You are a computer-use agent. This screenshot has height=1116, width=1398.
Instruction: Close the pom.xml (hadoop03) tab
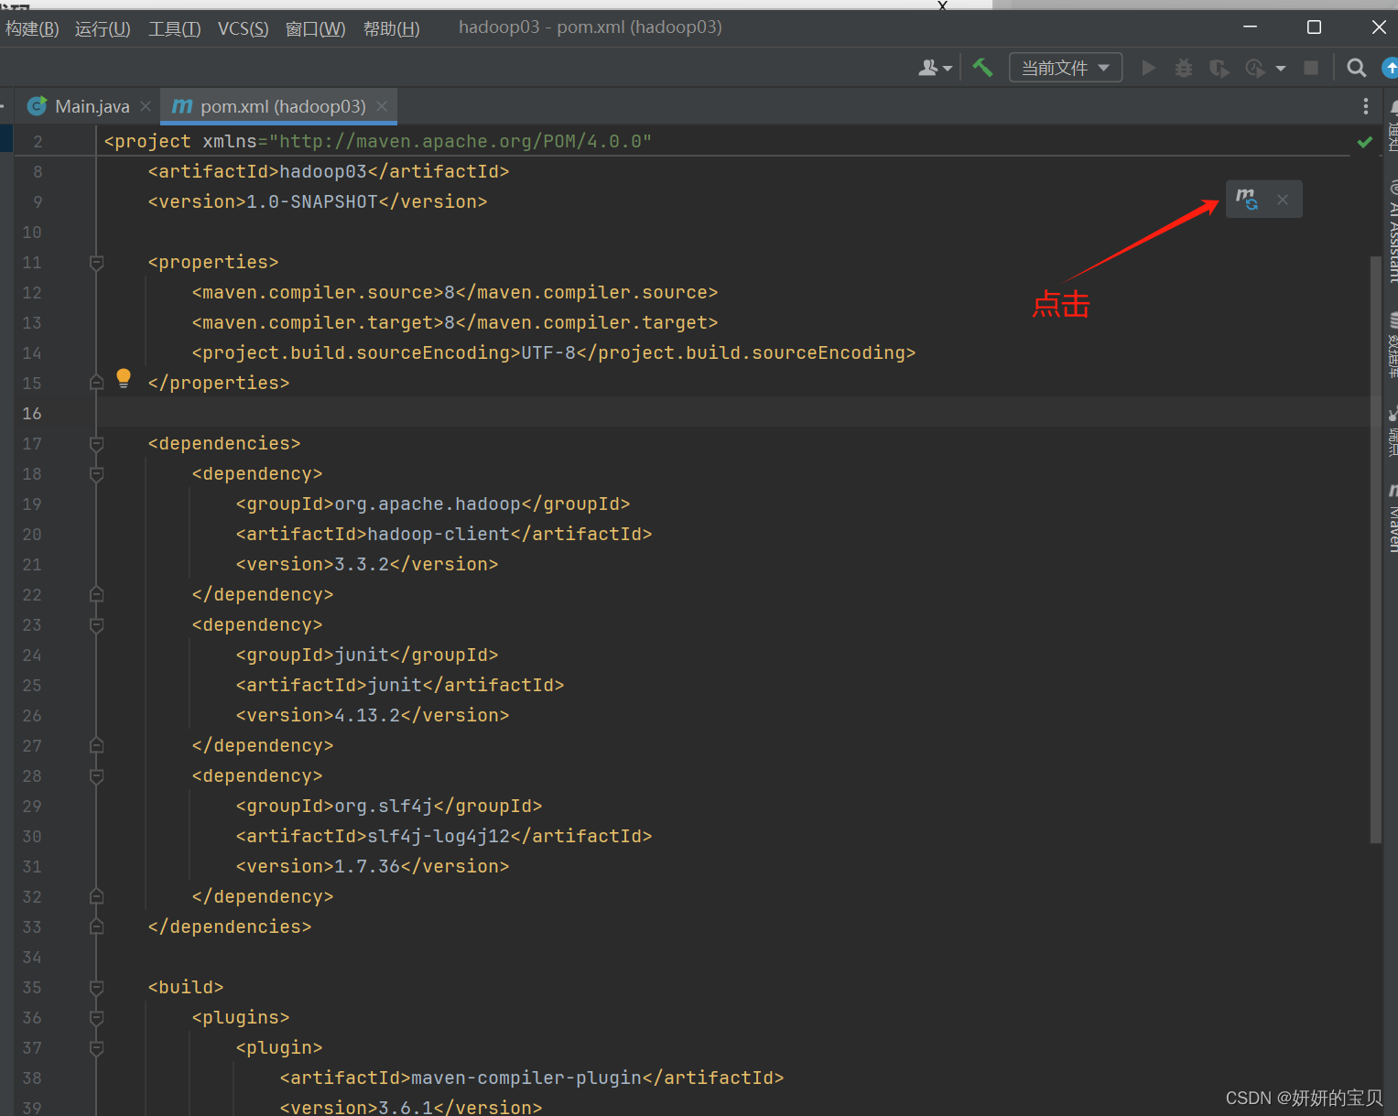(x=382, y=106)
